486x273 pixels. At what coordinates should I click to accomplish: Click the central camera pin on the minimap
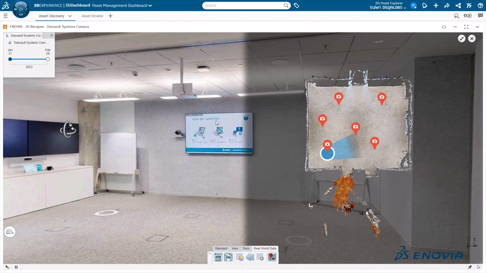click(x=355, y=128)
